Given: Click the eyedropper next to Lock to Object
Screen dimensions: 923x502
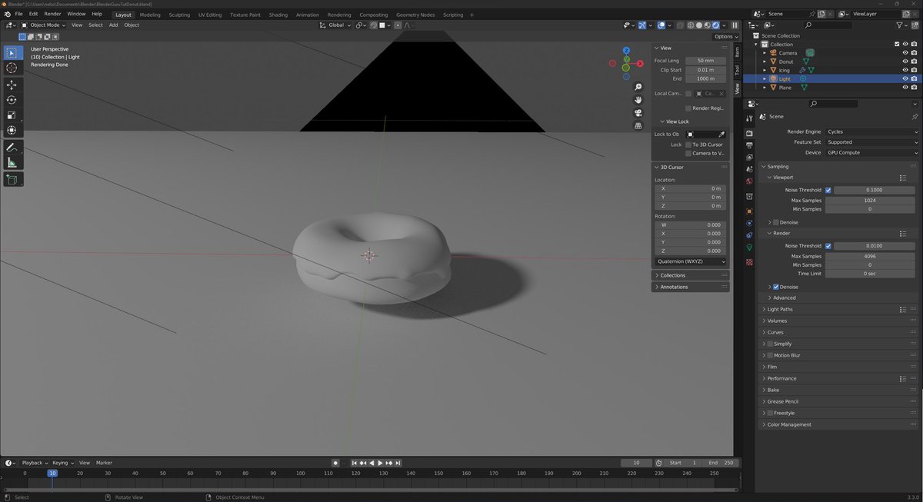Looking at the screenshot, I should [721, 135].
